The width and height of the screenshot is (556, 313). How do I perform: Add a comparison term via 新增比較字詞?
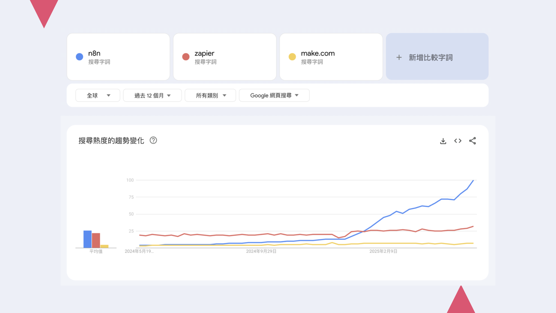[x=437, y=57]
